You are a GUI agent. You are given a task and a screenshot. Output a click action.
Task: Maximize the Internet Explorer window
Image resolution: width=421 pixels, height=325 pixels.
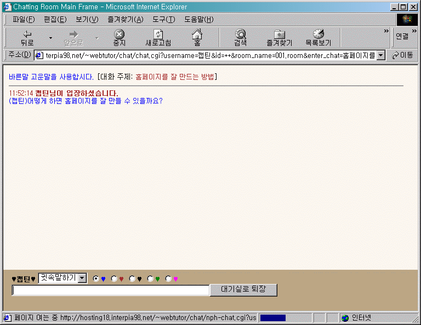coord(403,7)
